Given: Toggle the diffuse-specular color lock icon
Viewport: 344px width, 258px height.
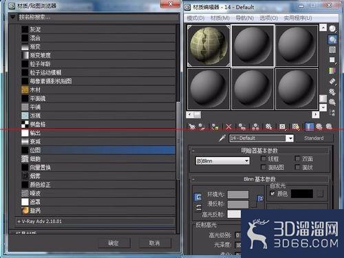Looking at the screenshot, I should pyautogui.click(x=198, y=208).
